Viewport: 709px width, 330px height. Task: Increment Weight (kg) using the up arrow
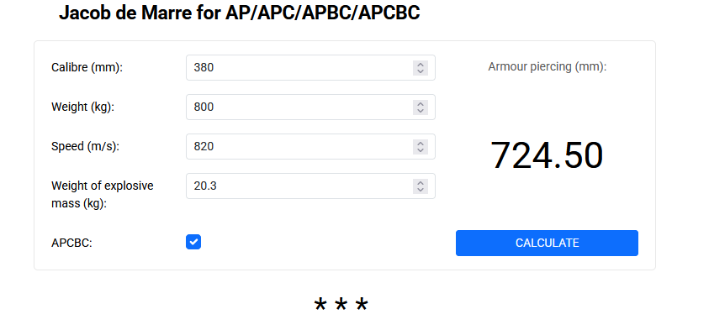[421, 104]
